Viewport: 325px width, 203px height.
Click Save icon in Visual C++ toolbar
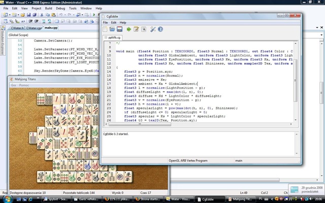29,15
